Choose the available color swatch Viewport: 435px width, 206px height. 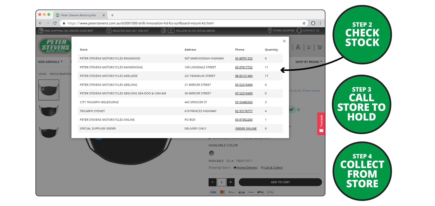211,153
